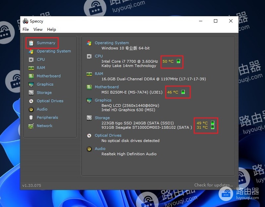Click the 931GB Seagate drive line
Viewport: 265px width, 207px height.
[147, 127]
